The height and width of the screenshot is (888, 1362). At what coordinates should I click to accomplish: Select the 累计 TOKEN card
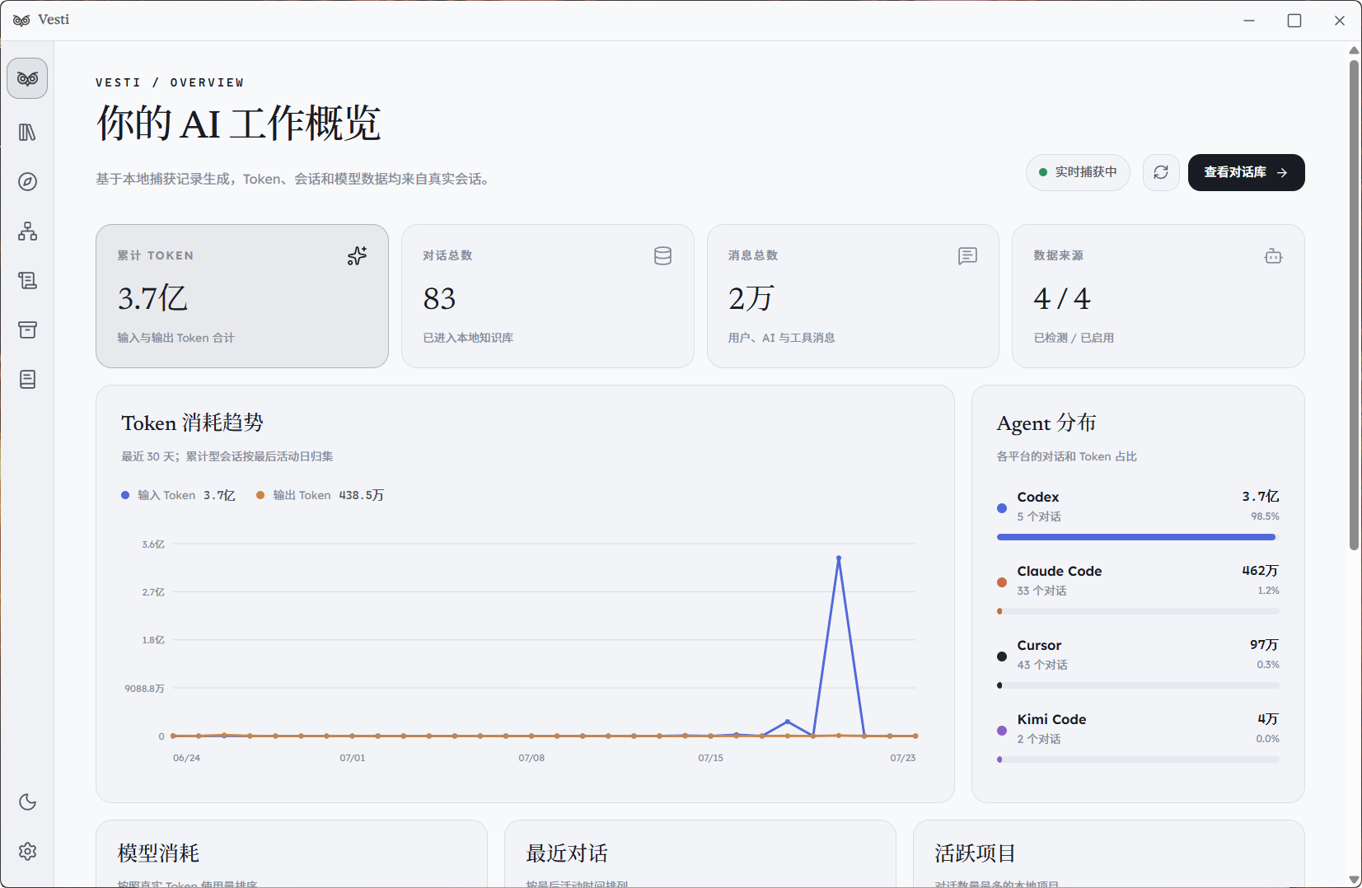tap(242, 296)
